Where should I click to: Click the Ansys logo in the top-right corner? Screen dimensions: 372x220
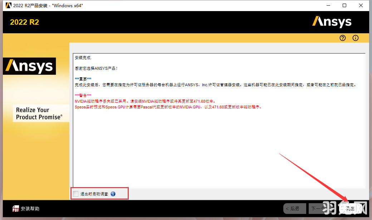tap(332, 22)
